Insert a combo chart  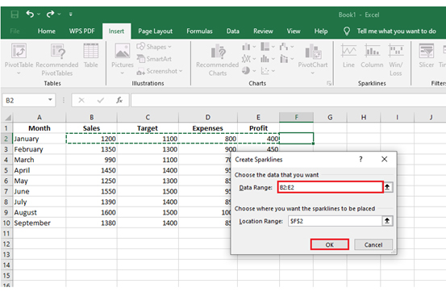[286, 59]
